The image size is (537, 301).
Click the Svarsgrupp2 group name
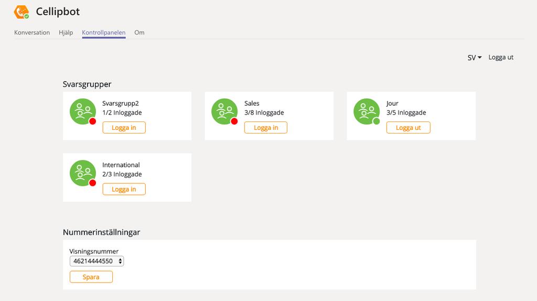coord(121,103)
